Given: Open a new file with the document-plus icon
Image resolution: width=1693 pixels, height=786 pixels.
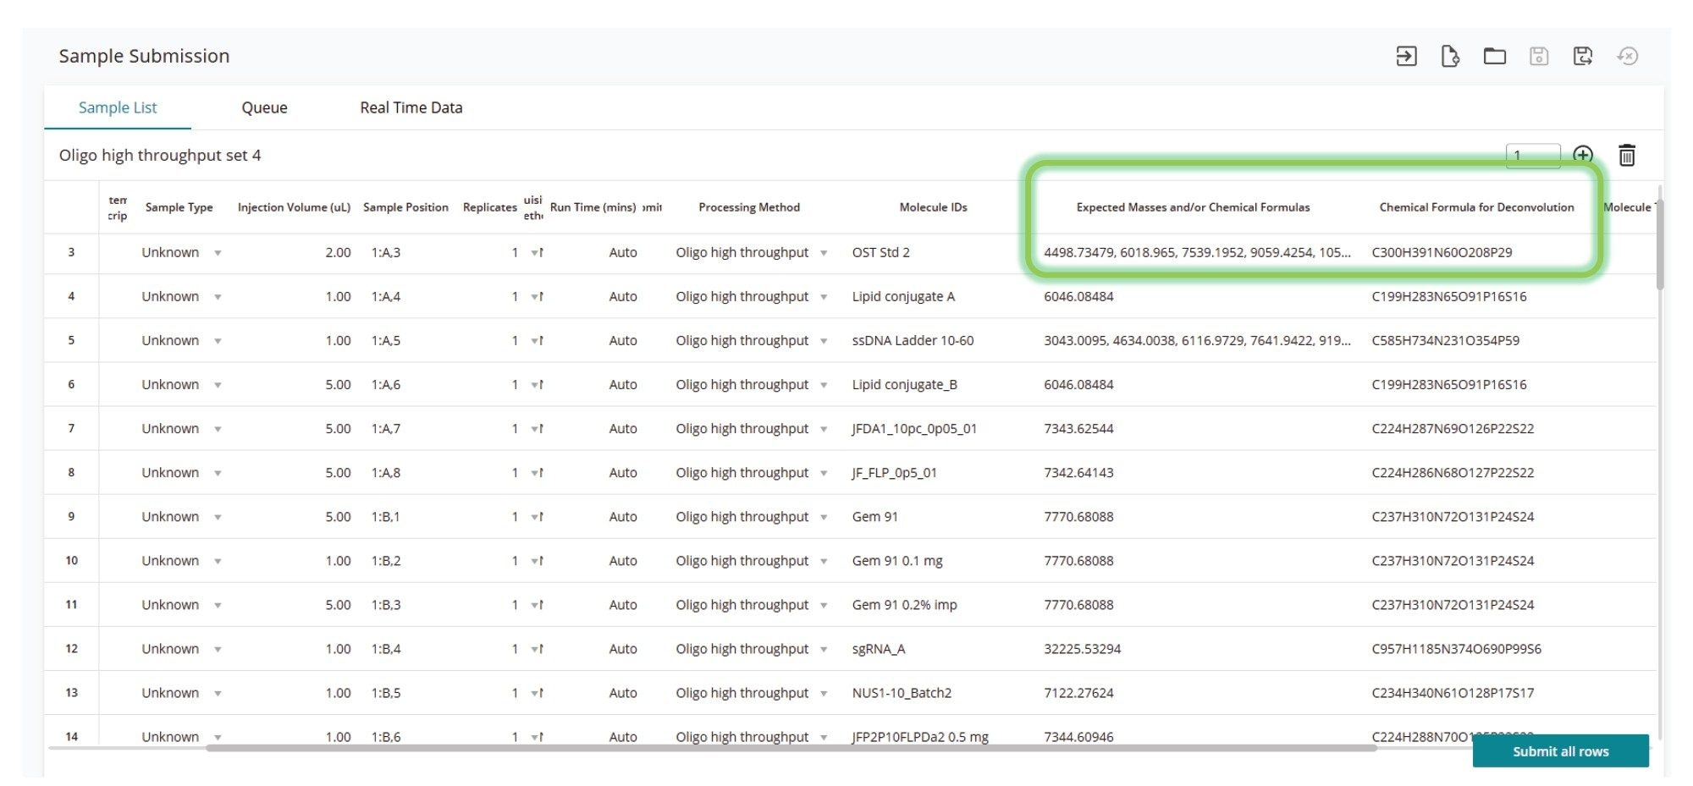Looking at the screenshot, I should pyautogui.click(x=1450, y=55).
